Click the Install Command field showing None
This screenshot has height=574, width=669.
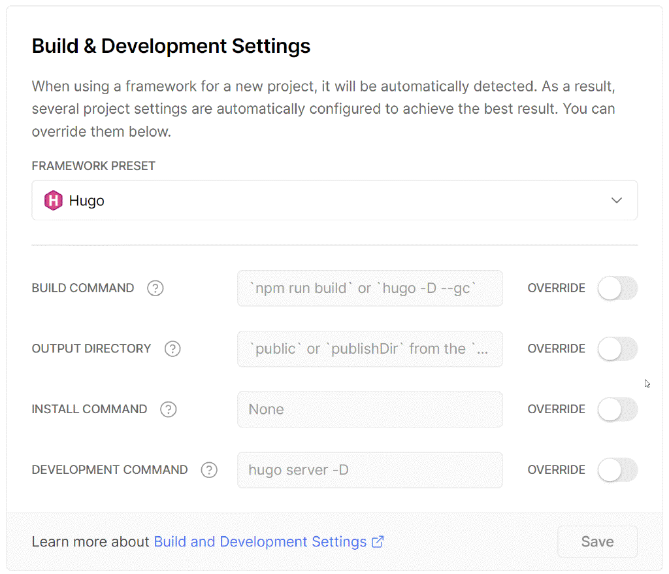[369, 409]
